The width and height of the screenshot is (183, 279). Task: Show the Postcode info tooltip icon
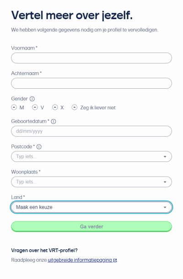(39, 147)
